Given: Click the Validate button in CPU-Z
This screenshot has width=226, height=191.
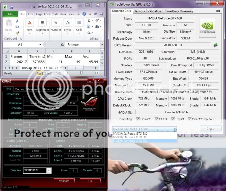Looking at the screenshot, I should click(x=64, y=181).
